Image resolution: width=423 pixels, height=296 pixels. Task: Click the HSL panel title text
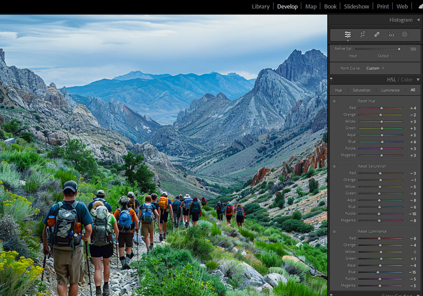coord(391,79)
